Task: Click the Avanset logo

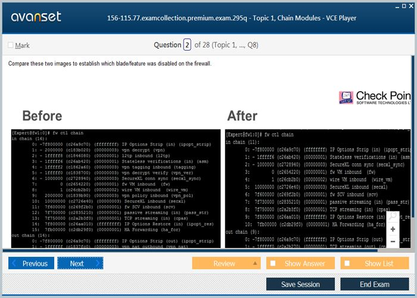Action: click(36, 17)
